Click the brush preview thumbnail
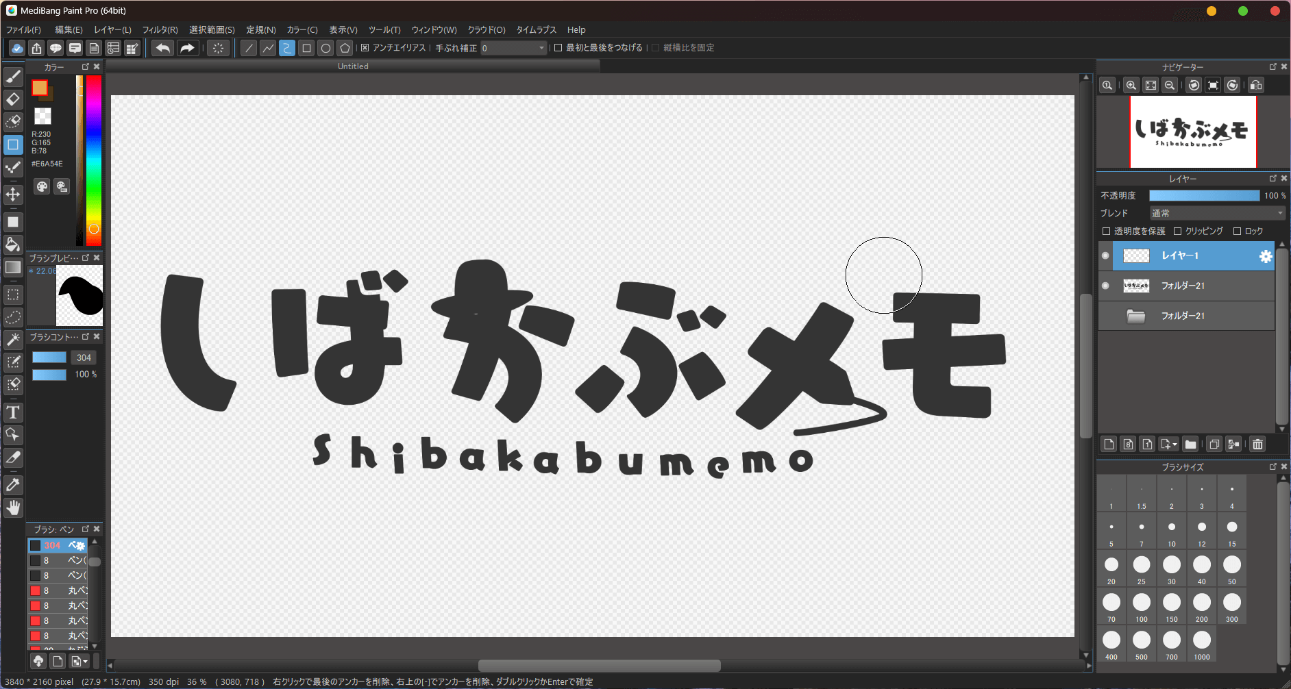This screenshot has width=1291, height=689. [79, 296]
